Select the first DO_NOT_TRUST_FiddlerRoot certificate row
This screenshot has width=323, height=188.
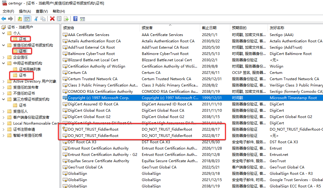(93, 129)
